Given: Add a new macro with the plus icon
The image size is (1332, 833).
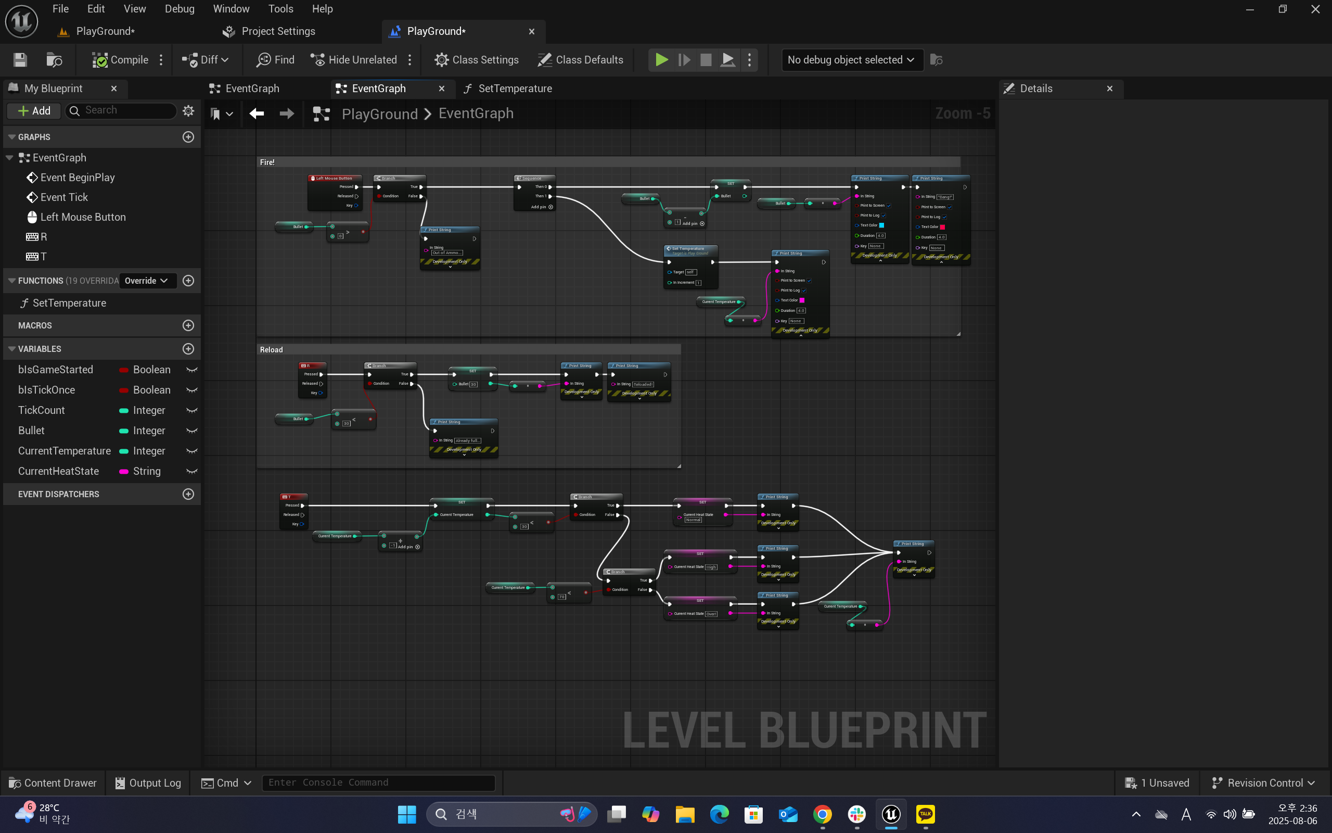Looking at the screenshot, I should [188, 325].
